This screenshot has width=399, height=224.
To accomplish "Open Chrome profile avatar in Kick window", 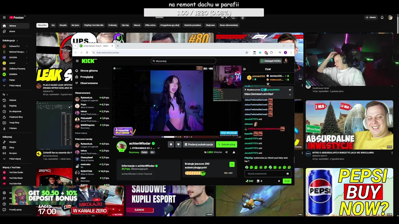I will click(x=285, y=53).
